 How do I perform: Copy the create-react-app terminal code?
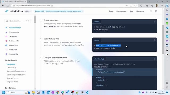(x=155, y=22)
